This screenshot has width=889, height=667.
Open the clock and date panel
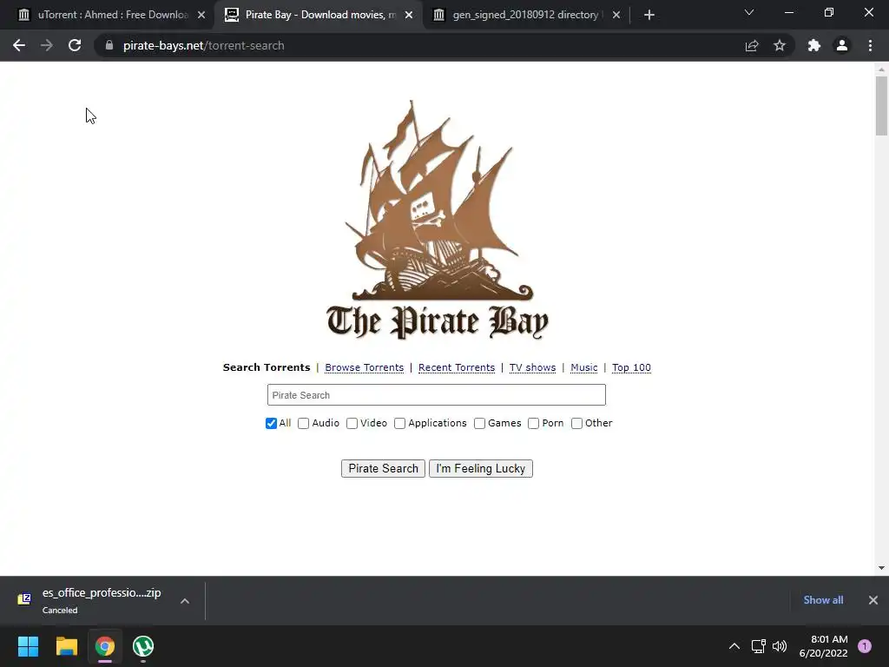pyautogui.click(x=823, y=646)
